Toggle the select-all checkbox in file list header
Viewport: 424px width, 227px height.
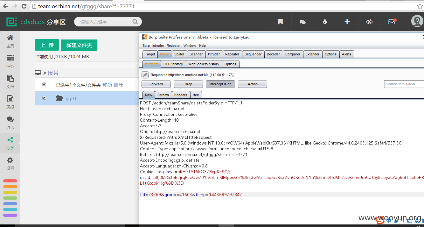(44, 84)
